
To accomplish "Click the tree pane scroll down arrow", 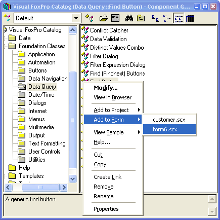I will tap(72, 178).
